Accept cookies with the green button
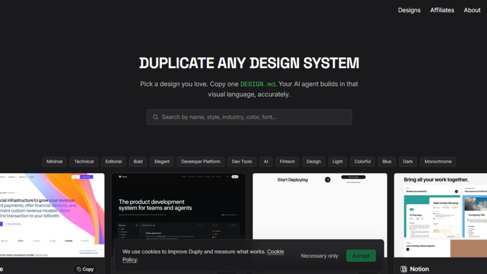The image size is (487, 274). [361, 256]
